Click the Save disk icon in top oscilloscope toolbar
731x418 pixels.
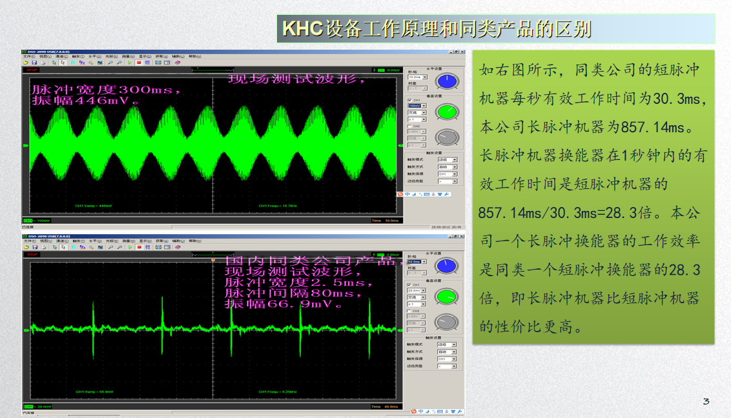pyautogui.click(x=34, y=63)
